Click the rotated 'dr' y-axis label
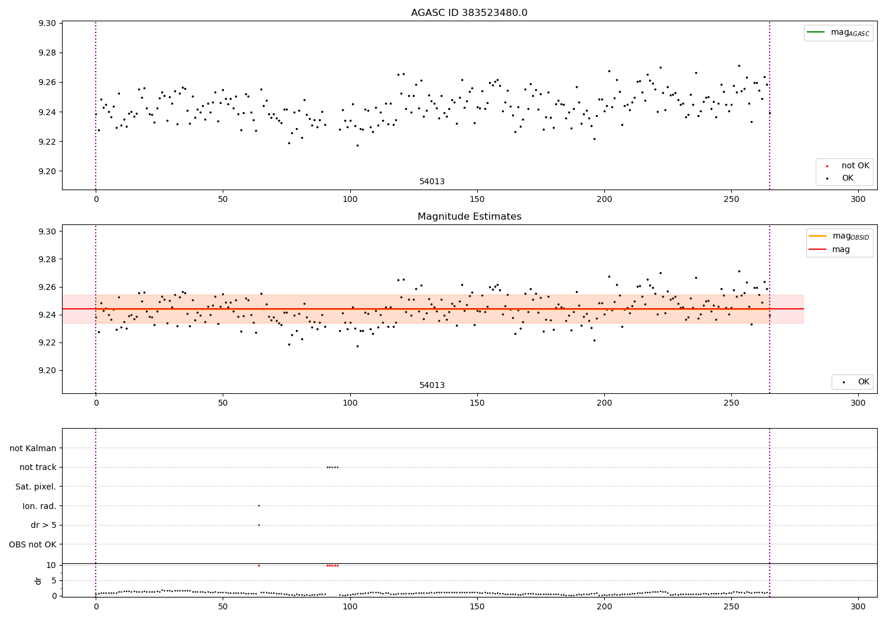The width and height of the screenshot is (886, 620). [38, 580]
